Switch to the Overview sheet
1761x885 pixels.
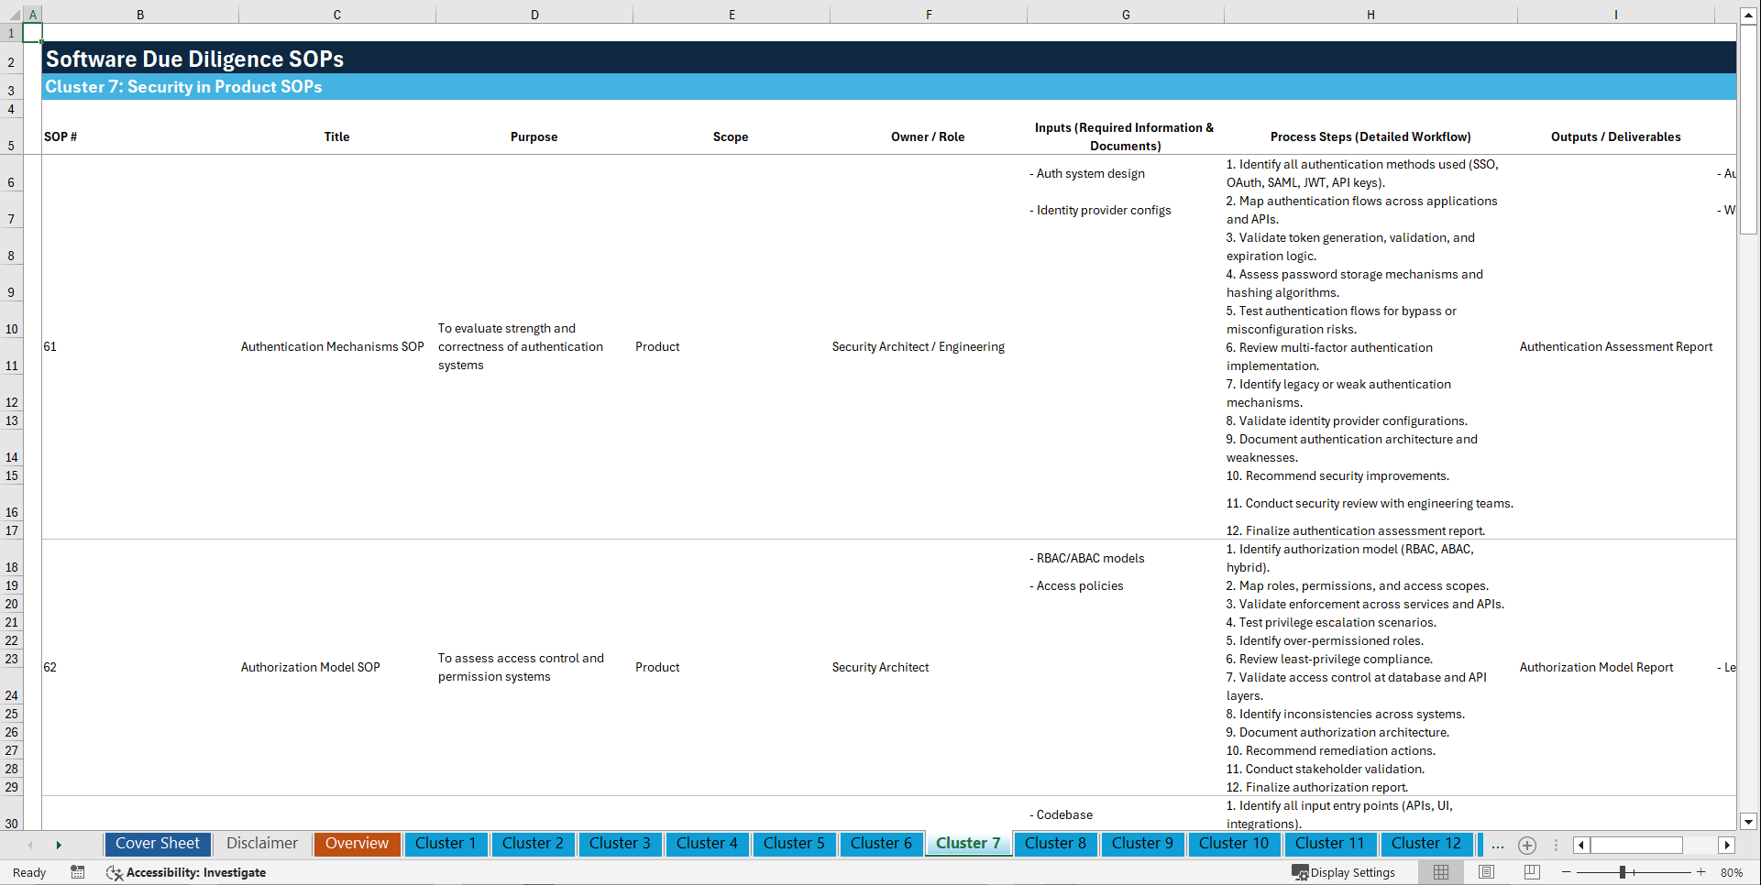tap(357, 844)
